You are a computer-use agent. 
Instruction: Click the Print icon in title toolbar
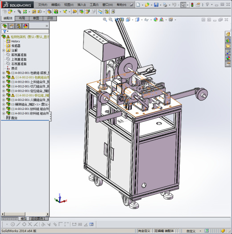click(165, 5)
